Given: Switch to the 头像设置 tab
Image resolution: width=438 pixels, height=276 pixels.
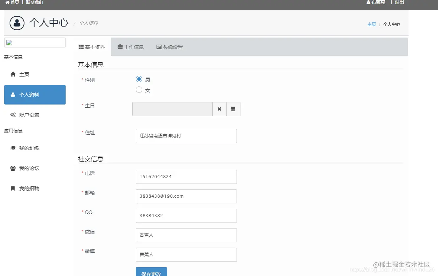Looking at the screenshot, I should click(170, 47).
